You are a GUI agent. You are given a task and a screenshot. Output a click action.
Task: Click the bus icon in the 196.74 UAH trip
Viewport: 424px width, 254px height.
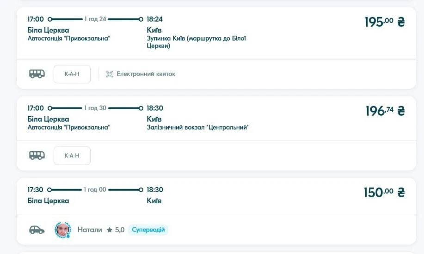coord(37,156)
